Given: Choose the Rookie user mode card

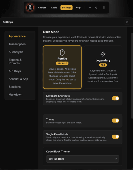Looking at the screenshot, I should click(62, 67).
